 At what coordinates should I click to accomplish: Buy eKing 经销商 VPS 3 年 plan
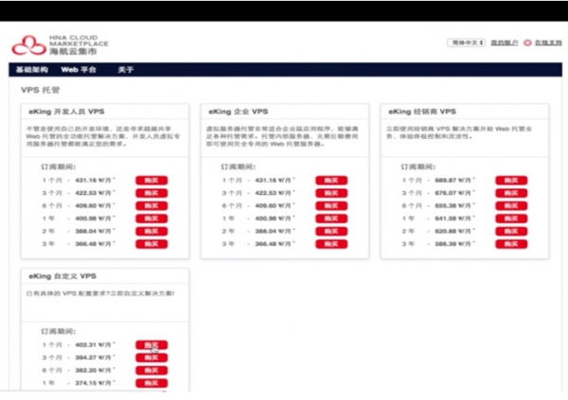pyautogui.click(x=511, y=244)
